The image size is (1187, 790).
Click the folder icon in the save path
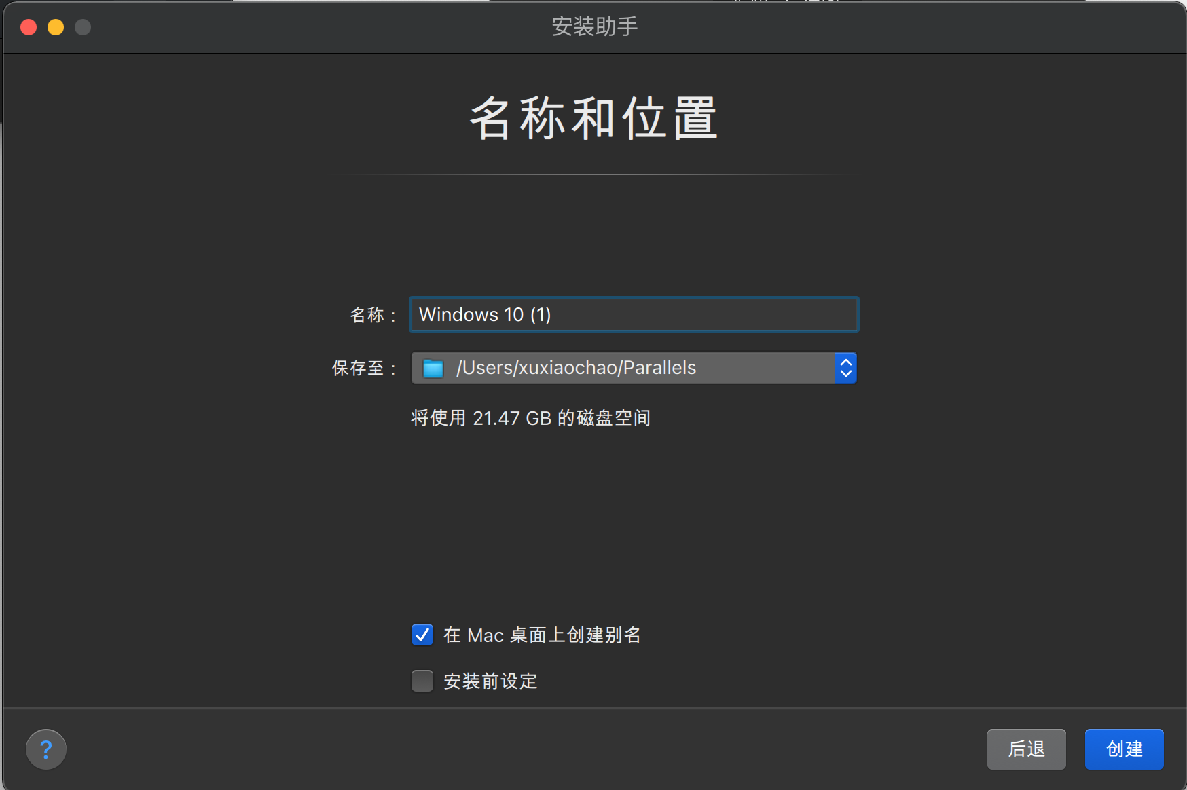433,369
